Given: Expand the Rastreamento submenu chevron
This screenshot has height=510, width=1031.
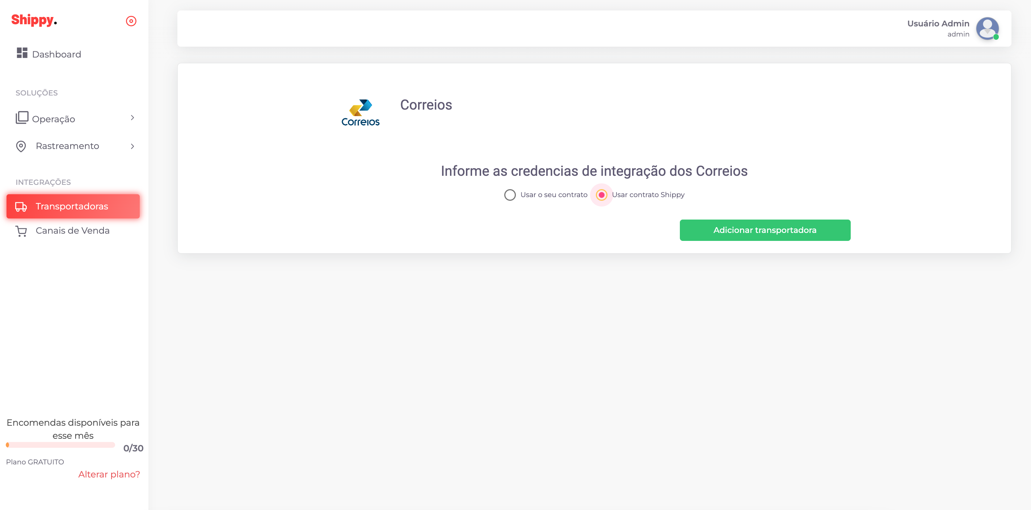Looking at the screenshot, I should [132, 146].
